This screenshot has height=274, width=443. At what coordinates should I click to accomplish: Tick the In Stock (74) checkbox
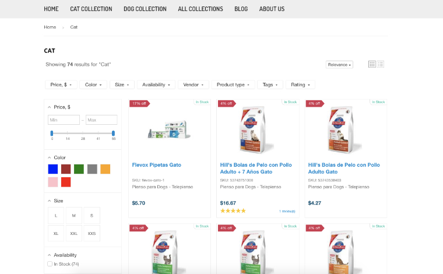tap(50, 264)
